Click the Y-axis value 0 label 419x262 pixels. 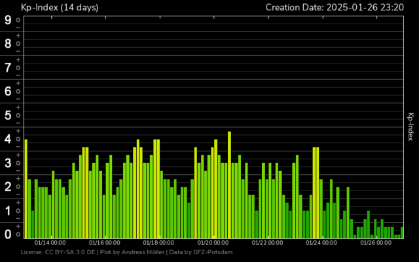pos(8,234)
